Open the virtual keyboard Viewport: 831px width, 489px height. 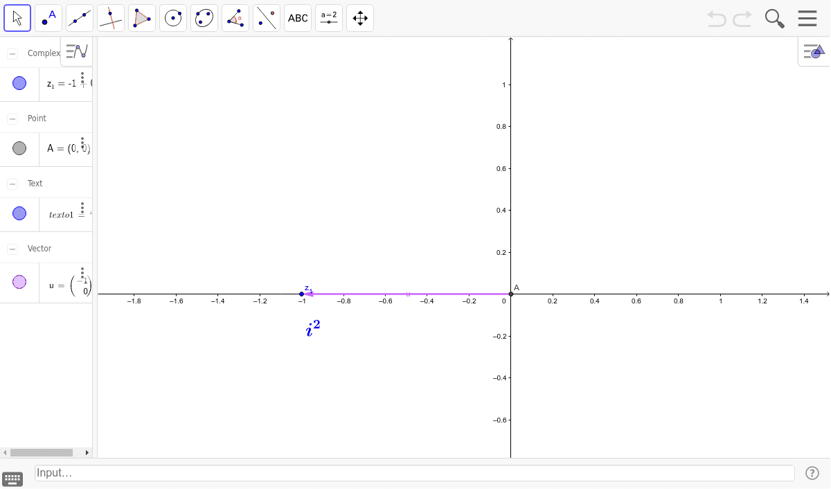click(12, 479)
